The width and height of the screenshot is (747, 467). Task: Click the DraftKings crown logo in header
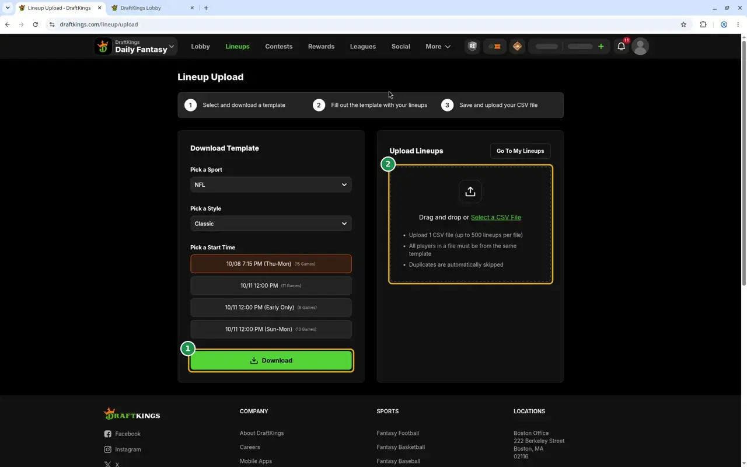pos(103,47)
